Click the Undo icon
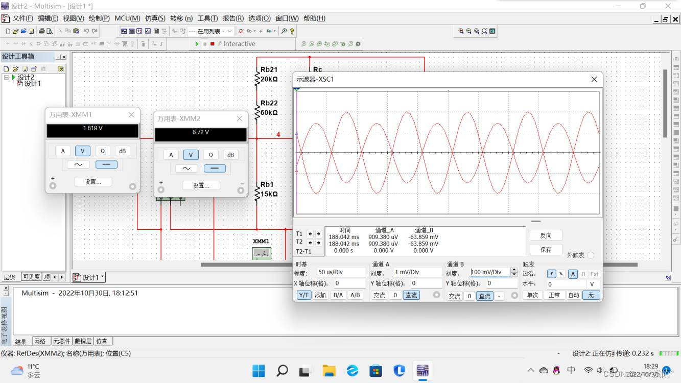 tap(86, 31)
